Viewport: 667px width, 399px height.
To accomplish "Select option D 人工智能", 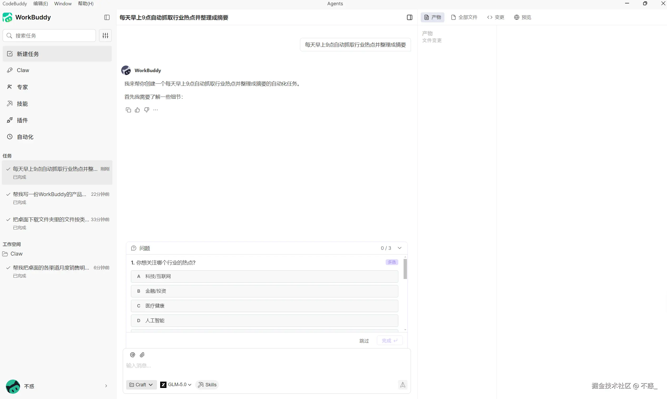I will (264, 321).
